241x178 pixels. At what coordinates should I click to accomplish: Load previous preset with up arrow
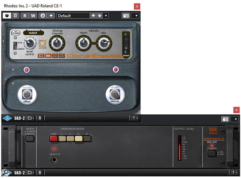click(x=93, y=16)
